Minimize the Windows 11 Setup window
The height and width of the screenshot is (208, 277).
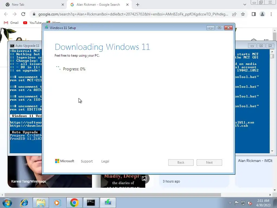pos(210,28)
